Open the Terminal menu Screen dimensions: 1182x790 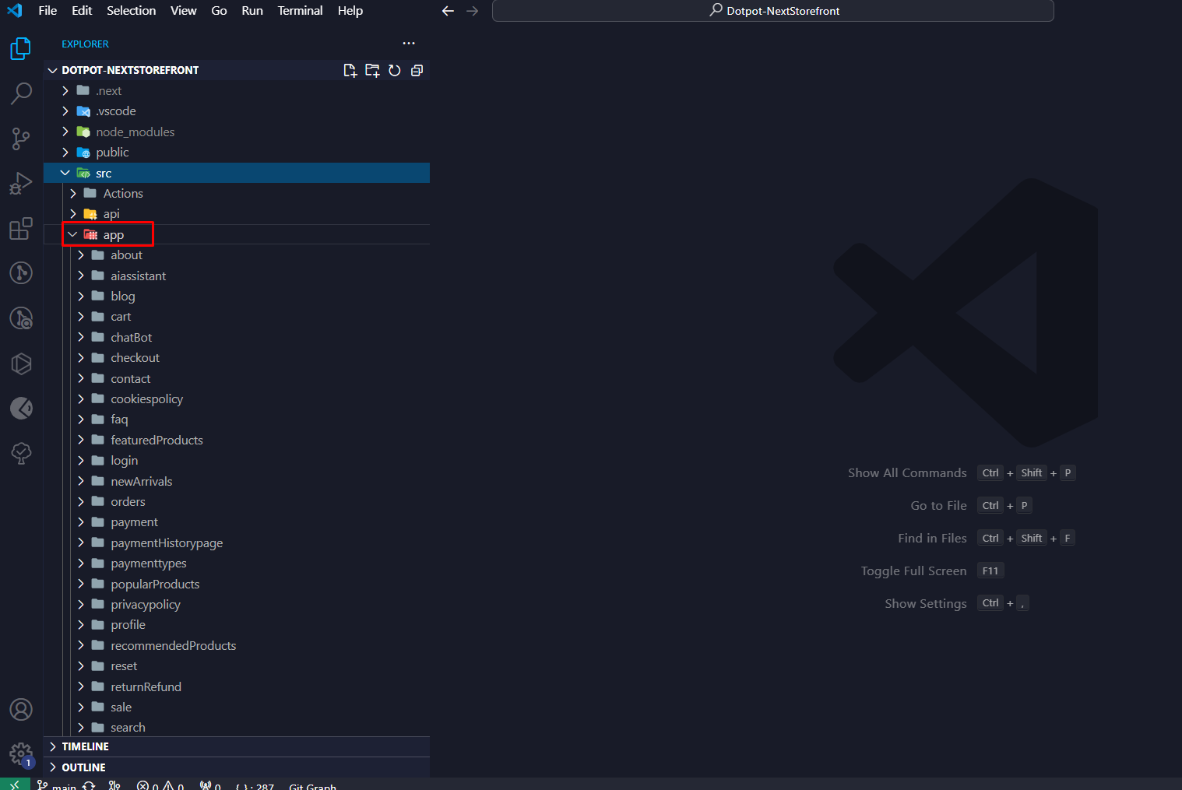coord(301,11)
